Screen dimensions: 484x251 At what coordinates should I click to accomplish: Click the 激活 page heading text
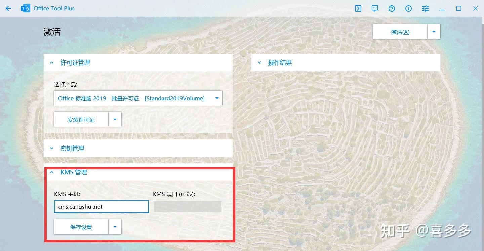tap(52, 32)
